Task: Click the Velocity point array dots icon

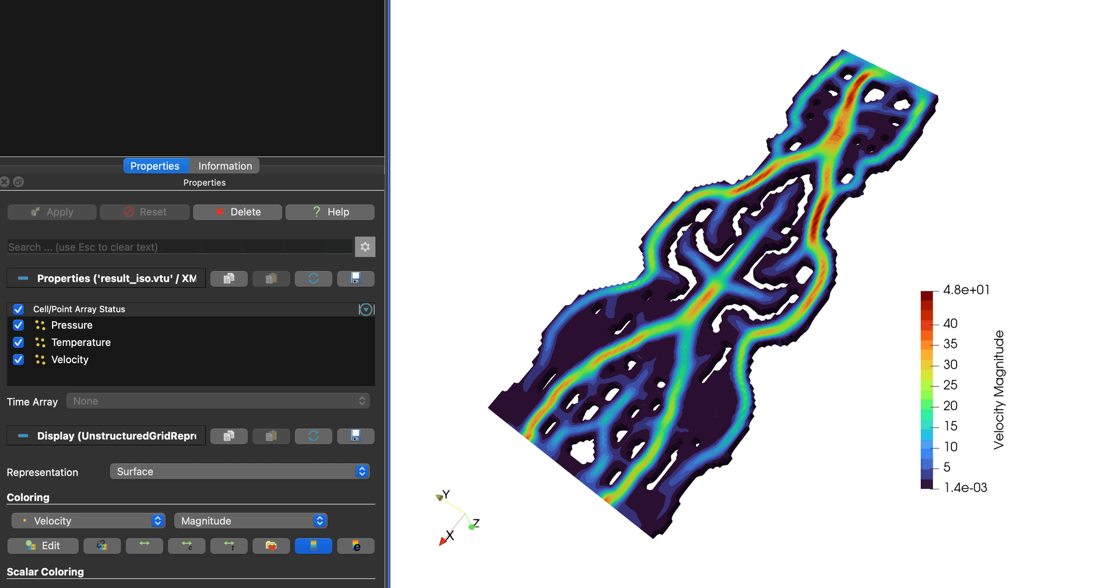Action: coord(40,360)
